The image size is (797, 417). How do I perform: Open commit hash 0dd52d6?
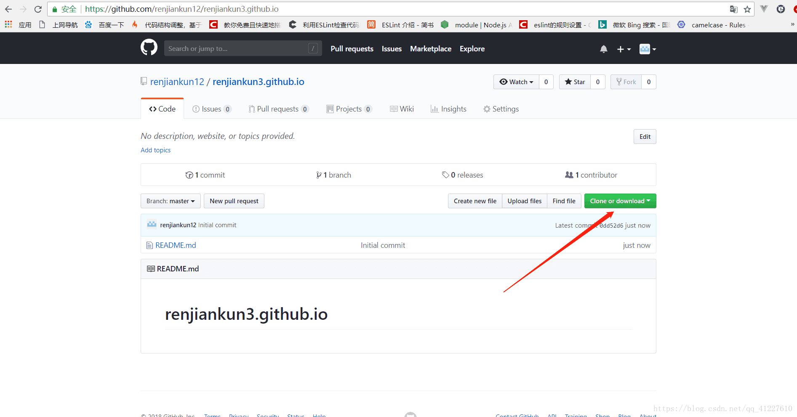coord(611,226)
